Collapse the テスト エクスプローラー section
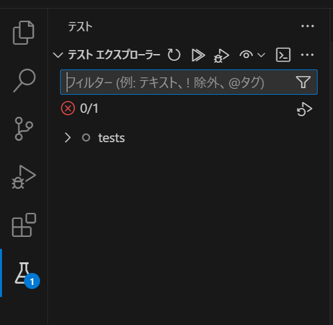Viewport: 333px width, 325px height. (x=58, y=55)
